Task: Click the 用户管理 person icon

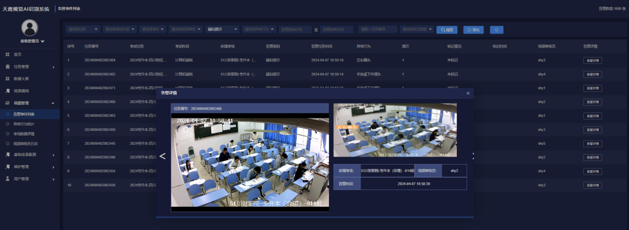Action: pos(7,178)
